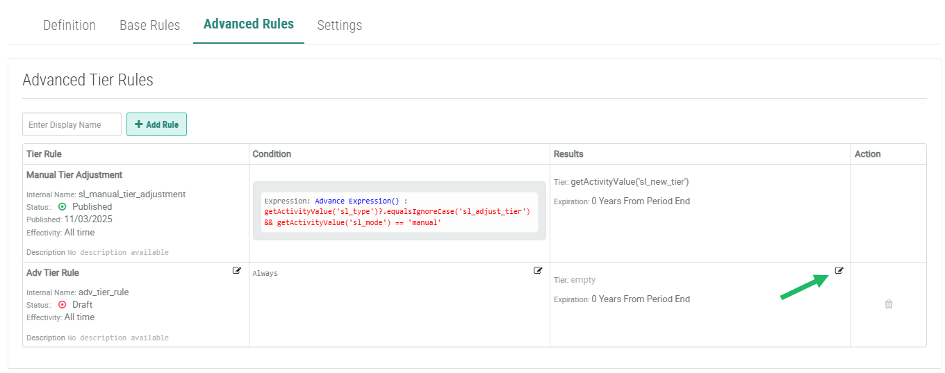This screenshot has width=945, height=373.
Task: Click the Tier Rule column header
Action: [44, 154]
